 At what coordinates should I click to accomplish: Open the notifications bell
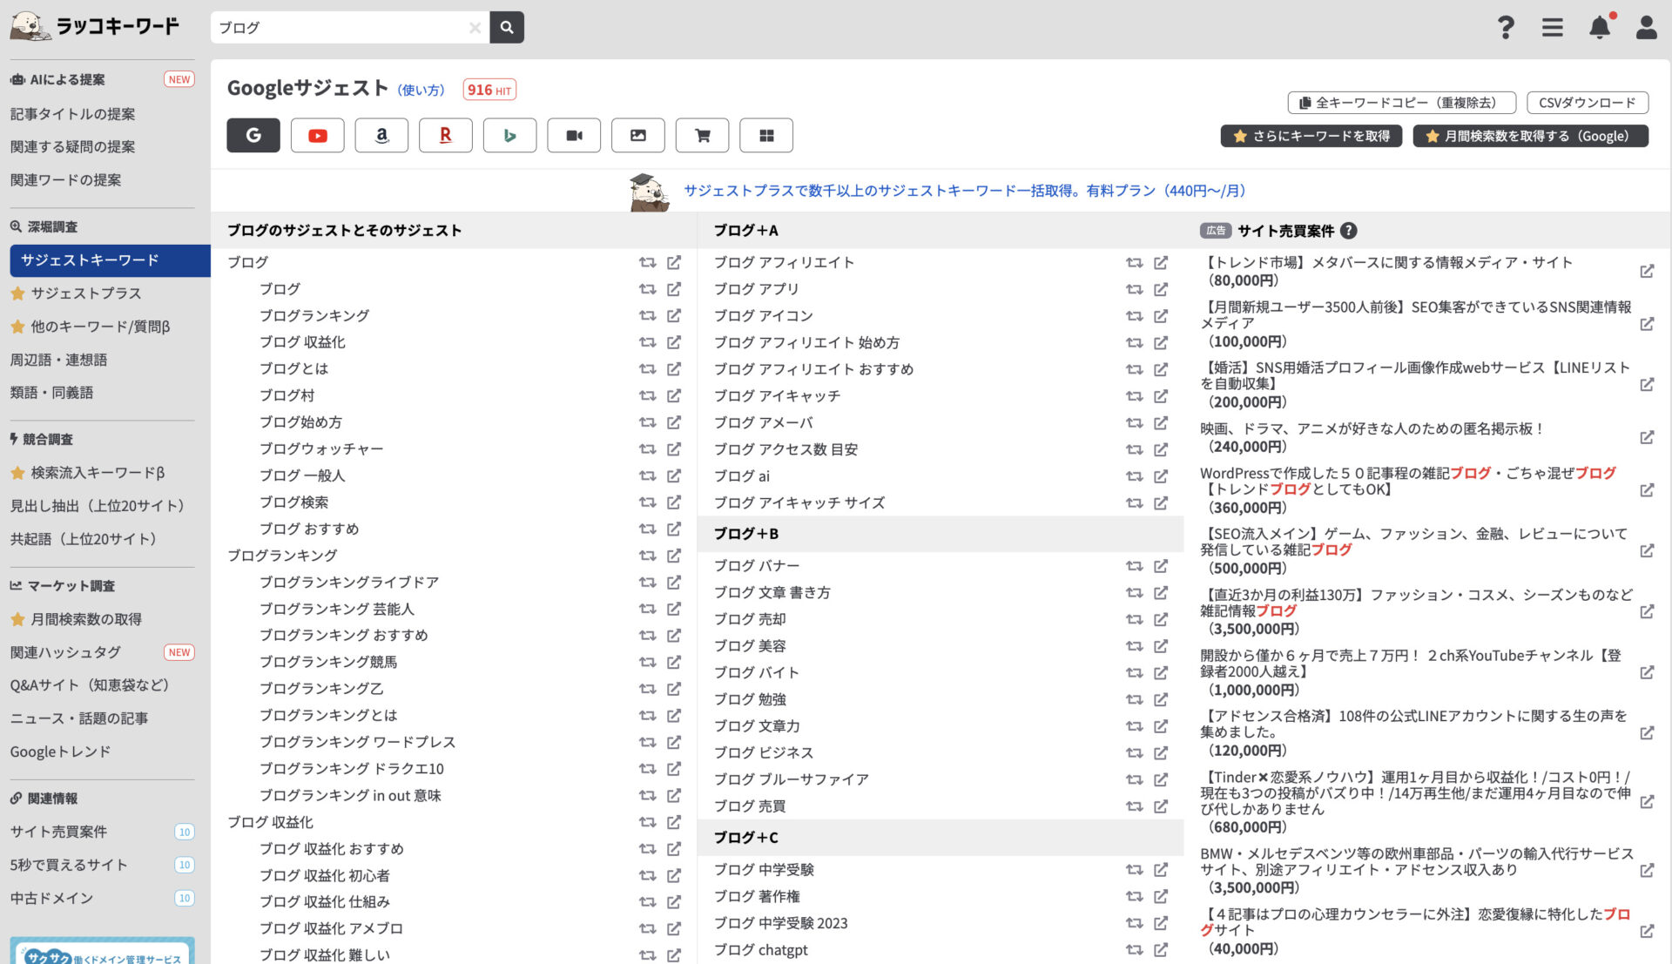click(1600, 27)
